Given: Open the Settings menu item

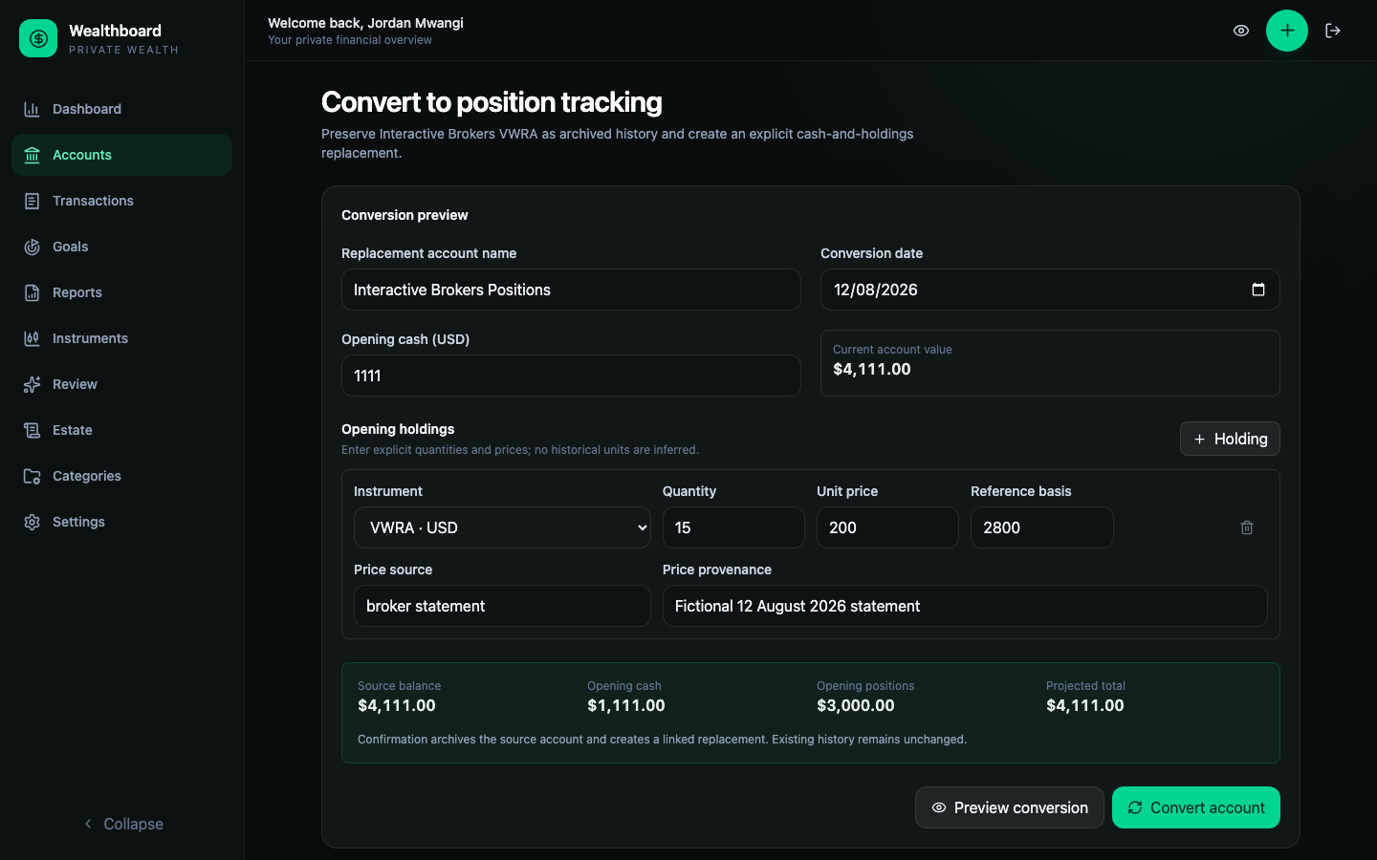Looking at the screenshot, I should coord(121,522).
